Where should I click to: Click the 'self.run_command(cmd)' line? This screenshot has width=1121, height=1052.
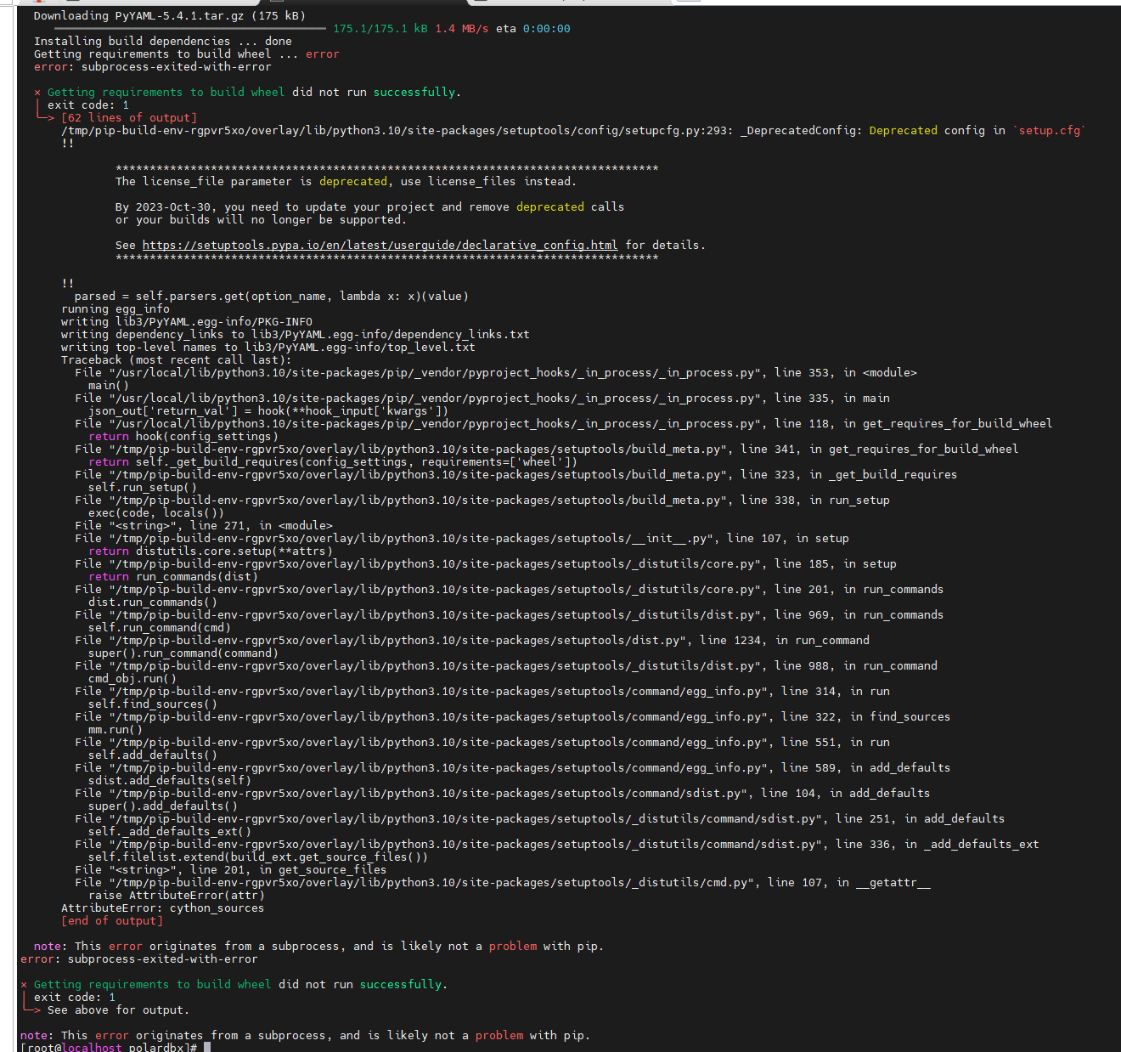click(159, 628)
